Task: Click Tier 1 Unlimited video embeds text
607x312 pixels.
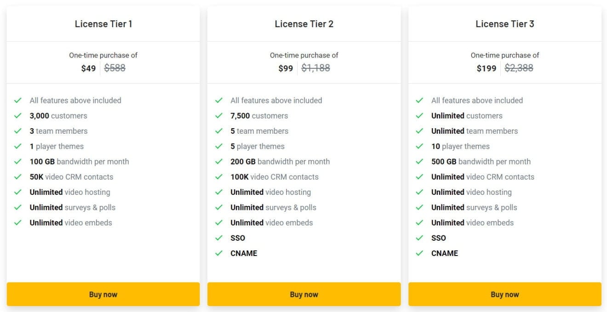Action: point(71,223)
